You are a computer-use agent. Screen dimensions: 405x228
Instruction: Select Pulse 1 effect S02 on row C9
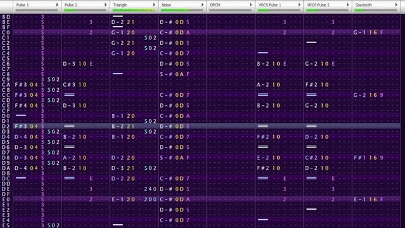tap(53, 80)
